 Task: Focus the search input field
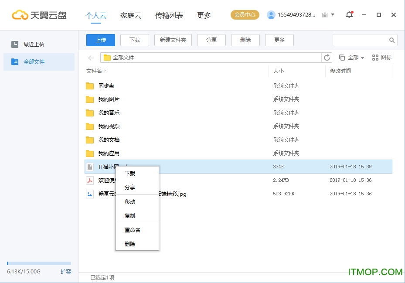click(361, 40)
